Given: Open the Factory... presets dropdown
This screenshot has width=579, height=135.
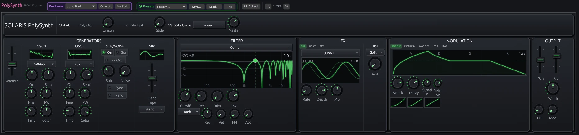Looking at the screenshot, I should coord(171,7).
